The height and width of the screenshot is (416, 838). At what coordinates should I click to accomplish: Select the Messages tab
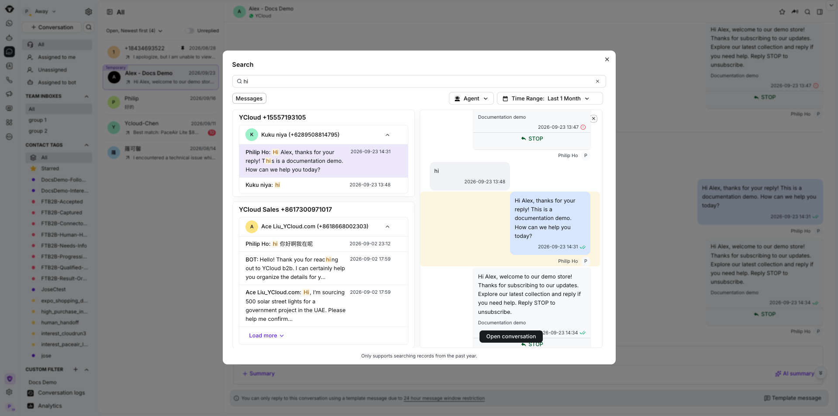(x=249, y=99)
